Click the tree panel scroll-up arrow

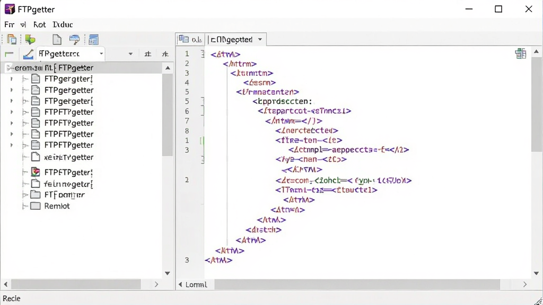168,68
